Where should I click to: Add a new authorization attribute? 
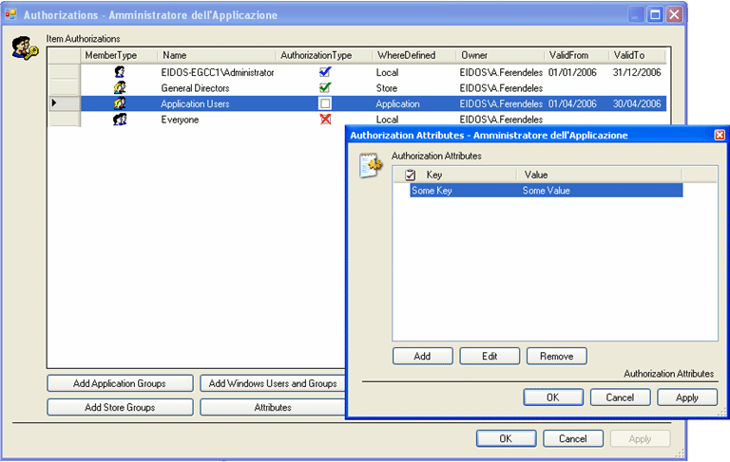click(422, 356)
